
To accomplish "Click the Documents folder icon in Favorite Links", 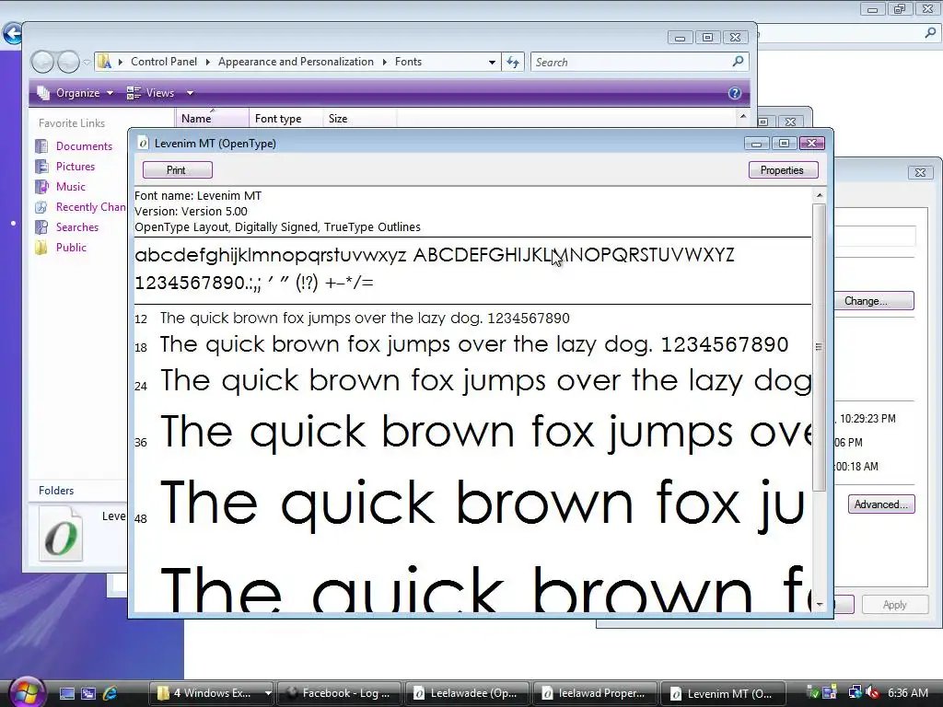I will pos(41,146).
